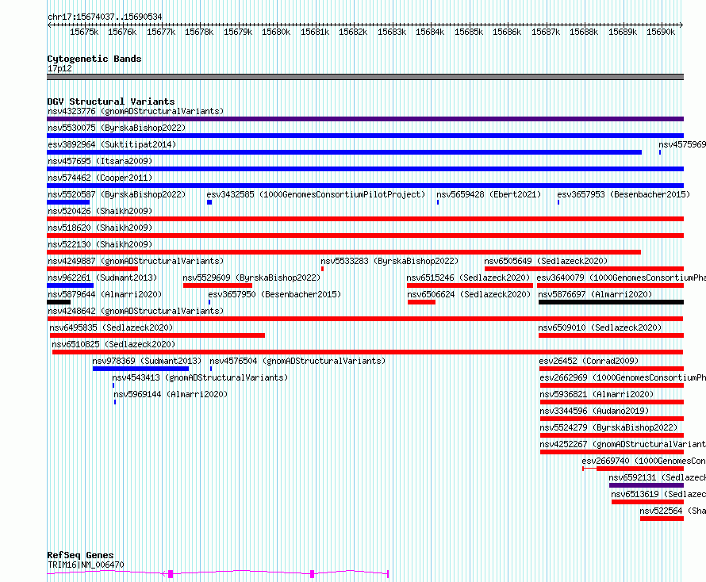Click nsv3344596 Audano2019 label
The height and width of the screenshot is (582, 706).
click(x=594, y=411)
